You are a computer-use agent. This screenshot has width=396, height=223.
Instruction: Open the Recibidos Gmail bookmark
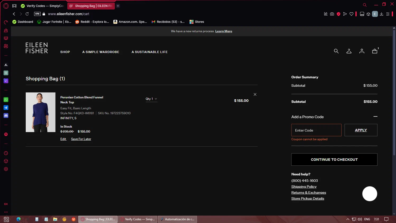(168, 22)
